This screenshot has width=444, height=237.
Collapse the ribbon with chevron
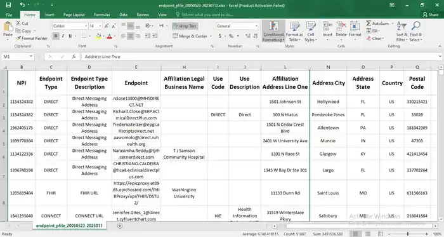coord(440,46)
